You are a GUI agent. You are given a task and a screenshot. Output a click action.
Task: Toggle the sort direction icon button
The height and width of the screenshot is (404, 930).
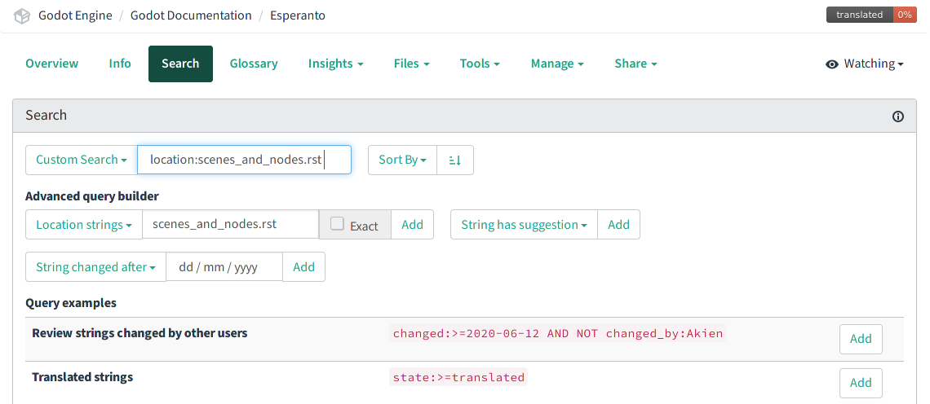coord(455,160)
